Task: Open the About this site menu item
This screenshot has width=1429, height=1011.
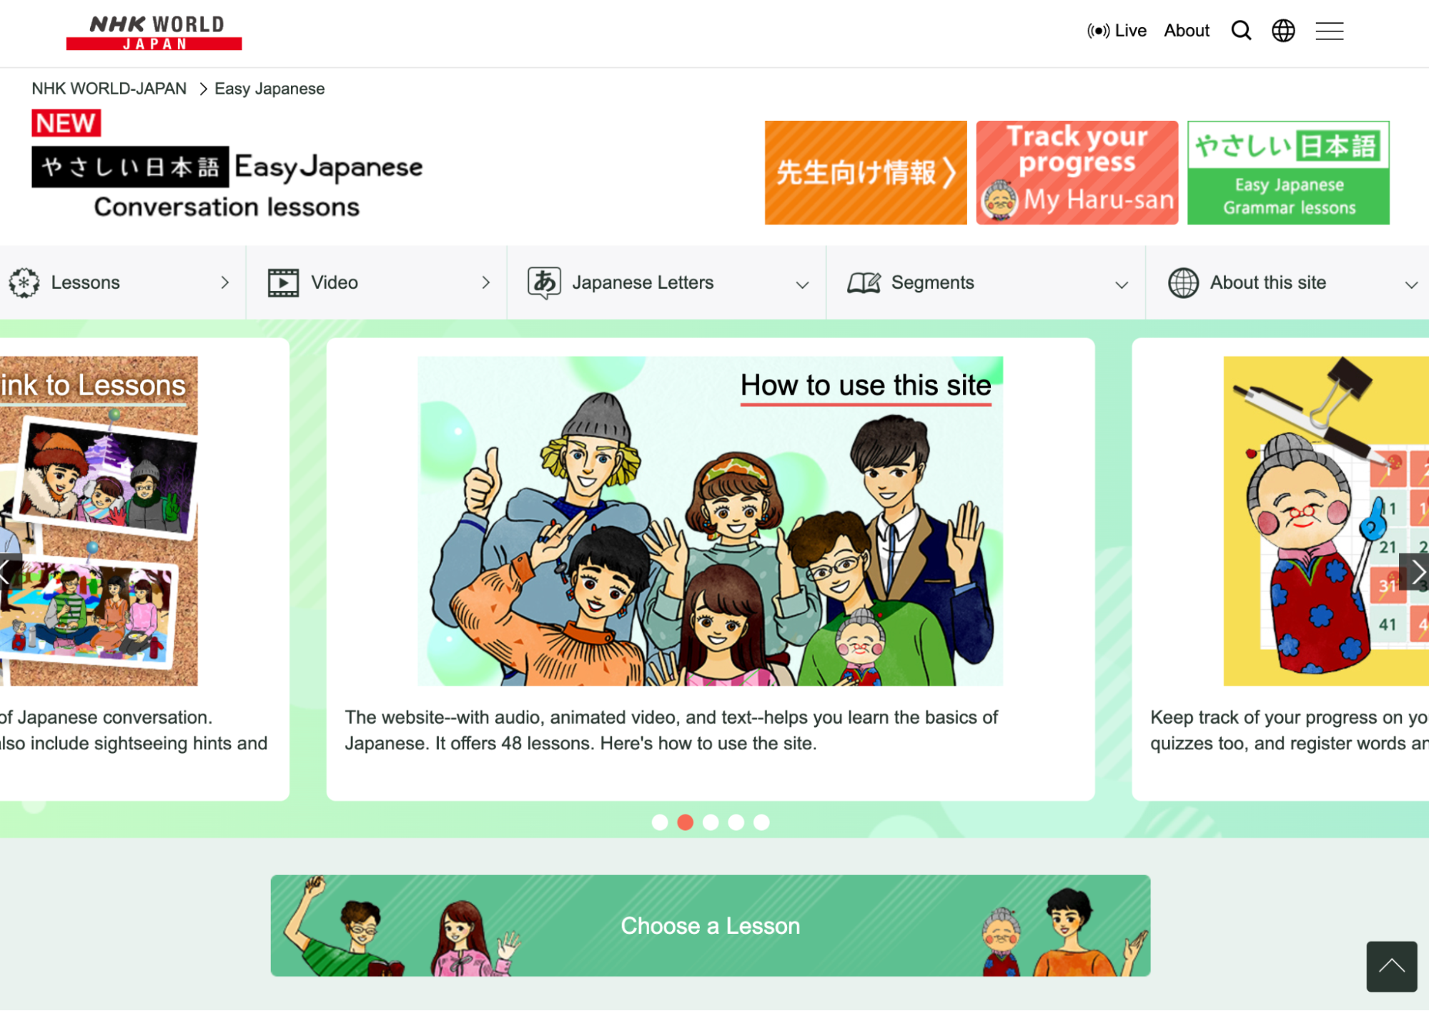Action: 1287,282
